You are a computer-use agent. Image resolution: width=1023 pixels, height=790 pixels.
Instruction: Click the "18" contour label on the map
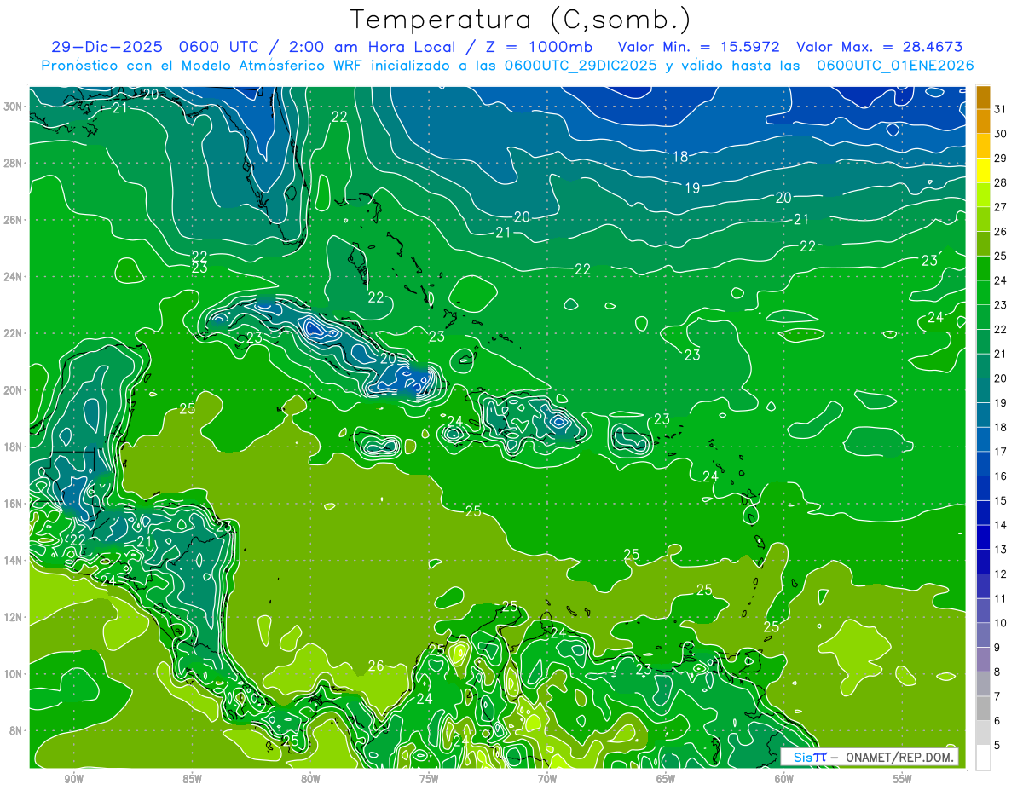pyautogui.click(x=680, y=157)
